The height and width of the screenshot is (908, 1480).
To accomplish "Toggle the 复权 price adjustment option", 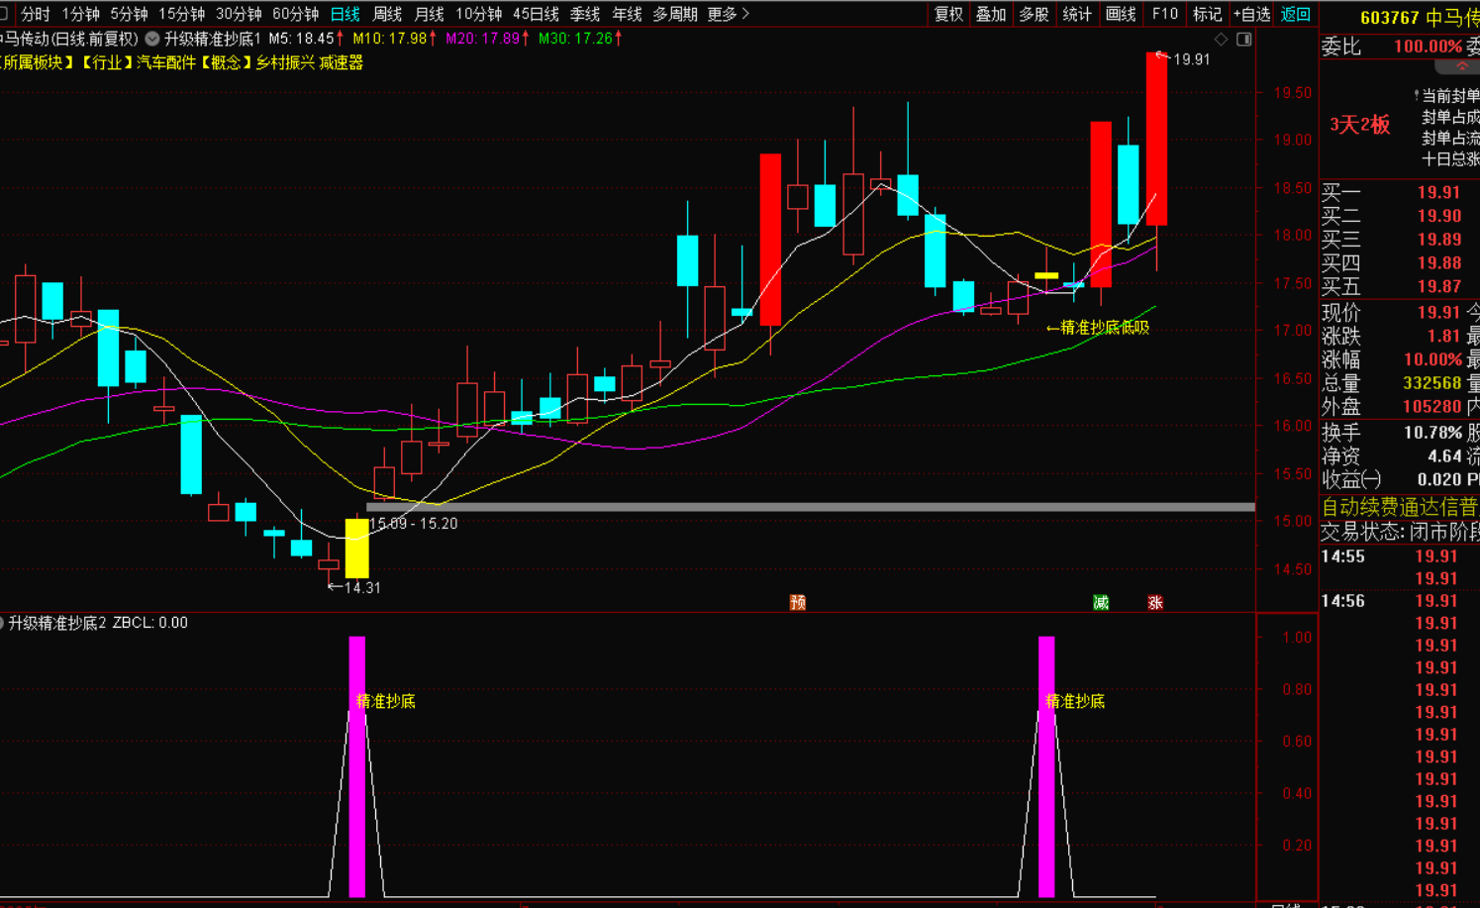I will click(x=948, y=14).
